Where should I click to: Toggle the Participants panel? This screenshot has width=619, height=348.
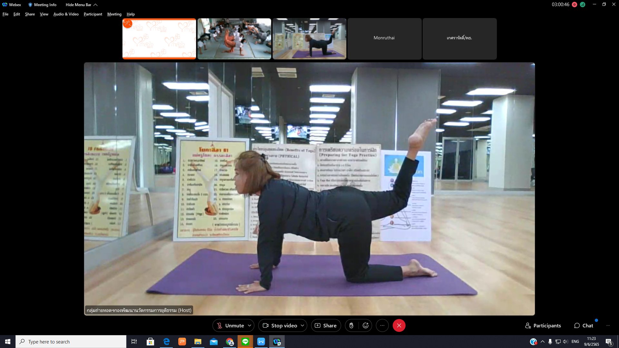tap(543, 325)
